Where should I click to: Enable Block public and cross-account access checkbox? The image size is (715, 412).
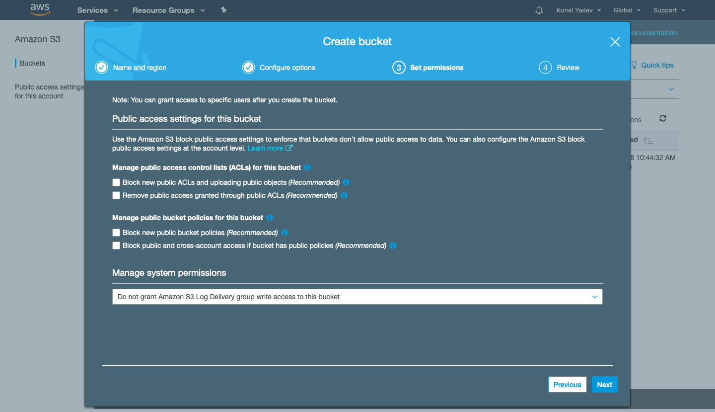pyautogui.click(x=116, y=246)
